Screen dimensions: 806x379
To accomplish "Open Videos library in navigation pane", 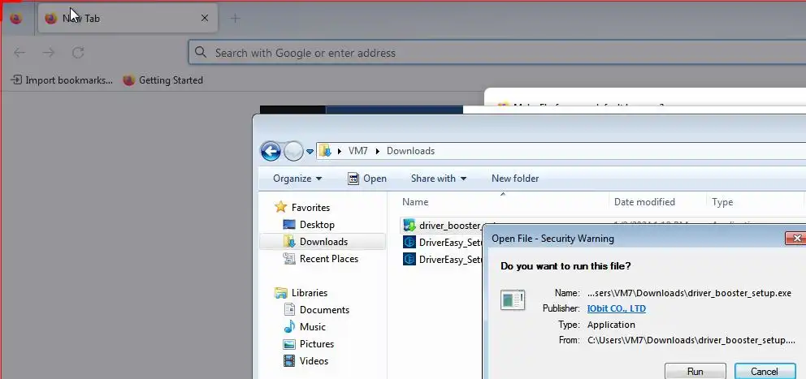I will [x=314, y=361].
